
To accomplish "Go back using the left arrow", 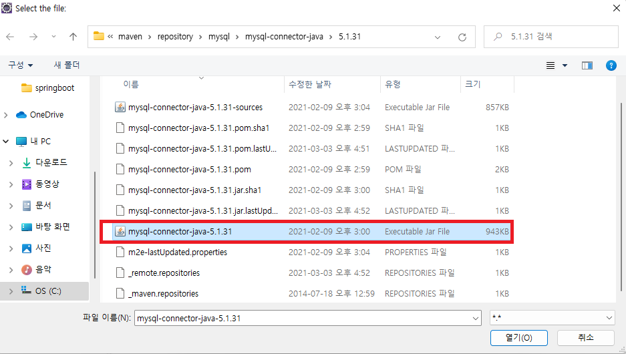I will pos(11,37).
